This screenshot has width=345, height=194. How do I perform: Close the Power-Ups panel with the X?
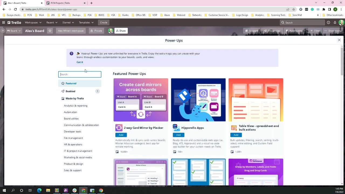[339, 40]
